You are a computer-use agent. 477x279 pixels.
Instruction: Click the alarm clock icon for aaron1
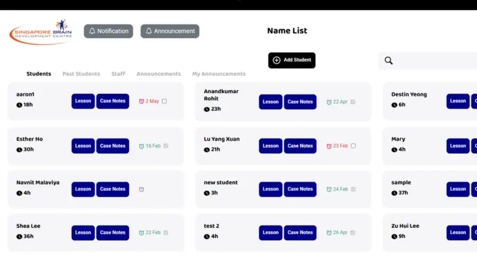tap(142, 101)
